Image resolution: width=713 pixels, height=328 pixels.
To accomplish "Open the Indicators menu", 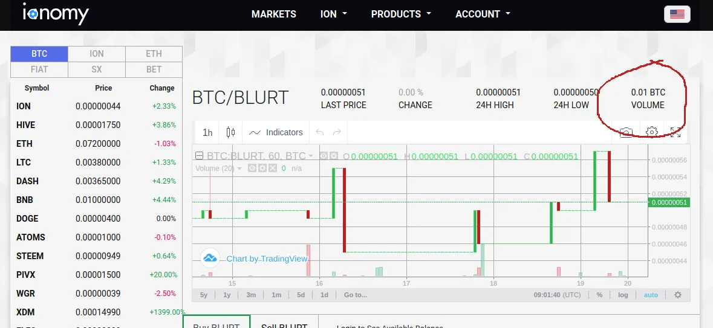I will (276, 133).
